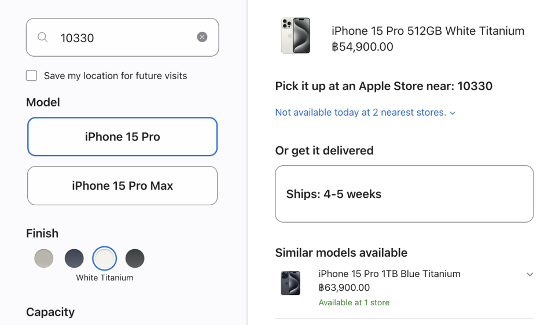Click the search magnifier icon

(x=43, y=37)
